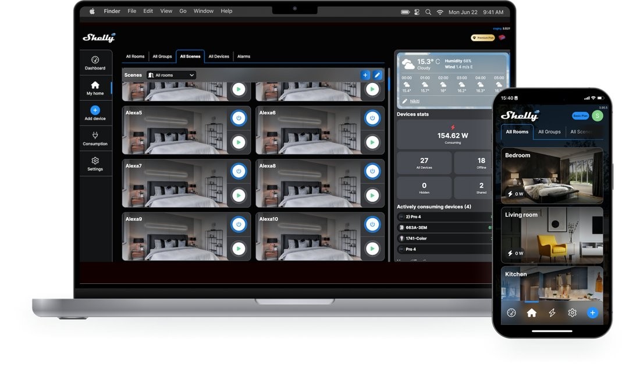Click the Add device plus icon

[x=95, y=110]
